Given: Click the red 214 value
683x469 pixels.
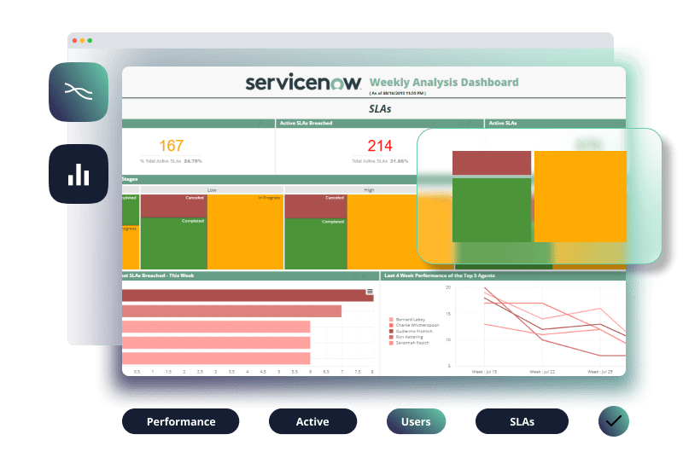Looking at the screenshot, I should click(380, 146).
